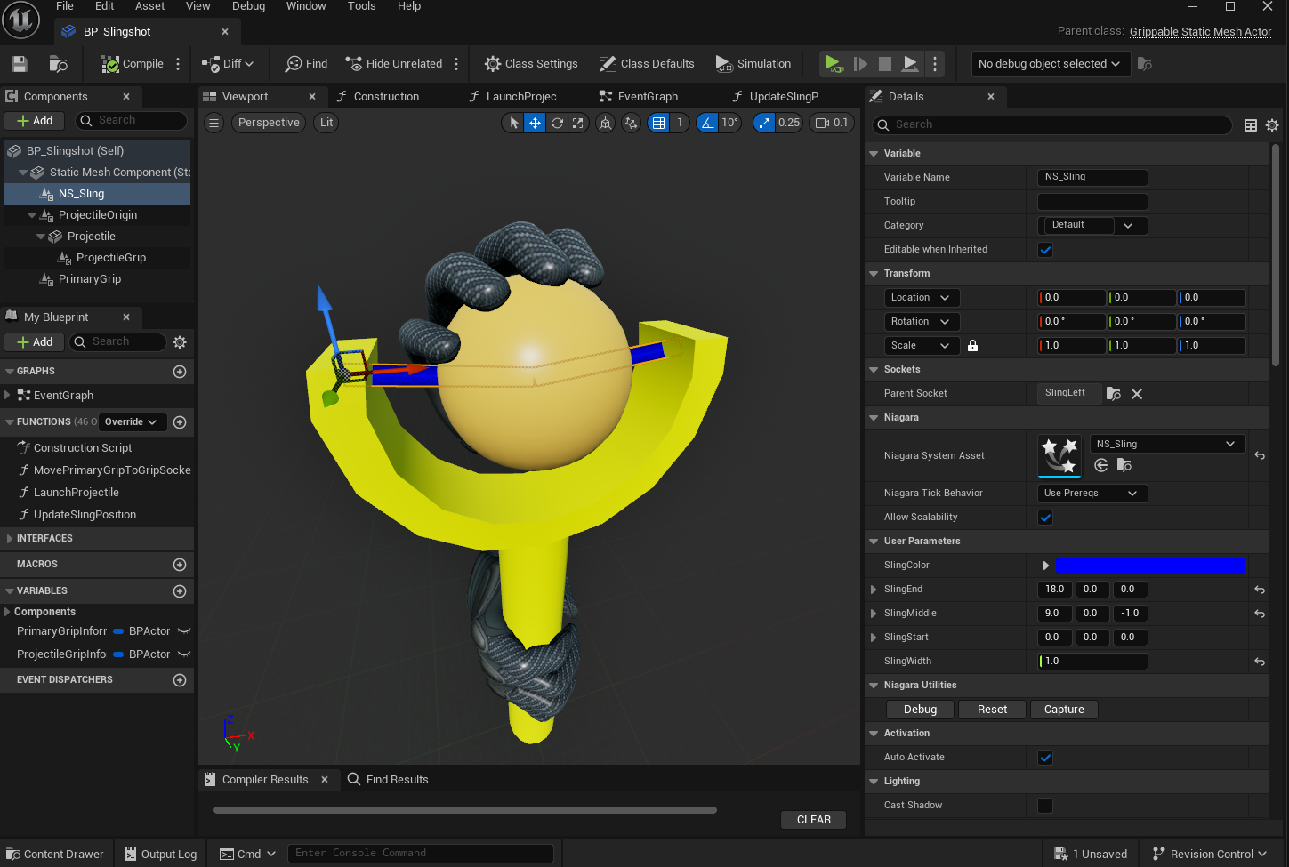
Task: Click the Browse to asset icon in toolbar
Action: pyautogui.click(x=59, y=64)
